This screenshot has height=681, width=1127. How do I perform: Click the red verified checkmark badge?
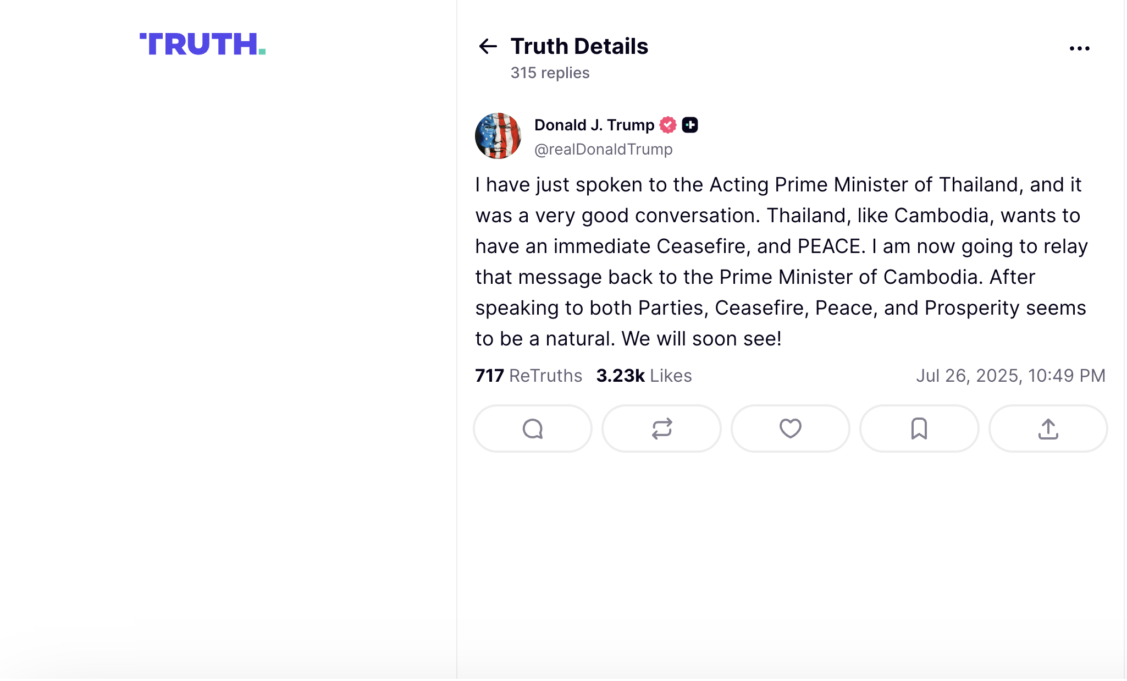tap(668, 125)
